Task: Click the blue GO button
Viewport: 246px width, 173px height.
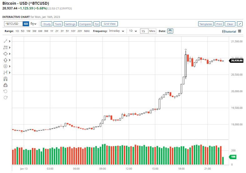Action: [x=26, y=24]
